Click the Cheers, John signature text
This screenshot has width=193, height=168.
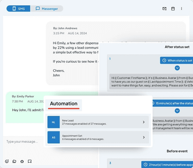[59, 73]
